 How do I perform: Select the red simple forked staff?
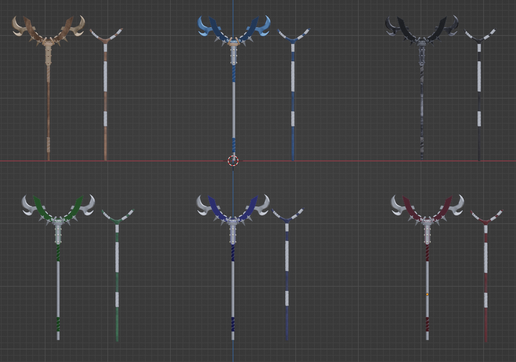point(486,277)
